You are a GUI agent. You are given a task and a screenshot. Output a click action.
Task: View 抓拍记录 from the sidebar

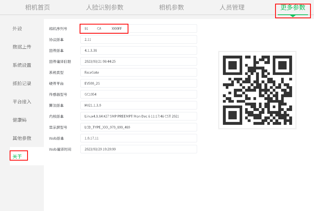(x=22, y=83)
